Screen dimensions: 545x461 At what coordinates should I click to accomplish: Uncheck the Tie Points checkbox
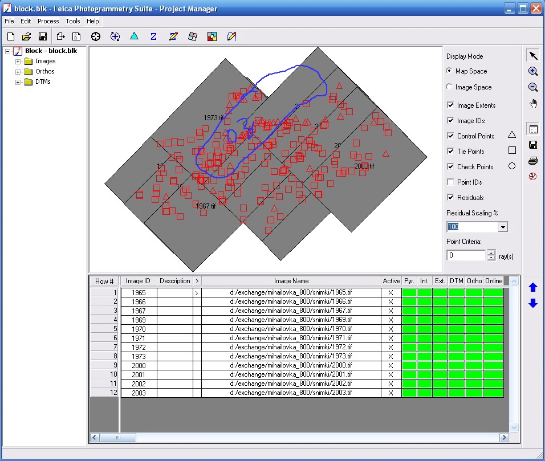[x=451, y=152]
